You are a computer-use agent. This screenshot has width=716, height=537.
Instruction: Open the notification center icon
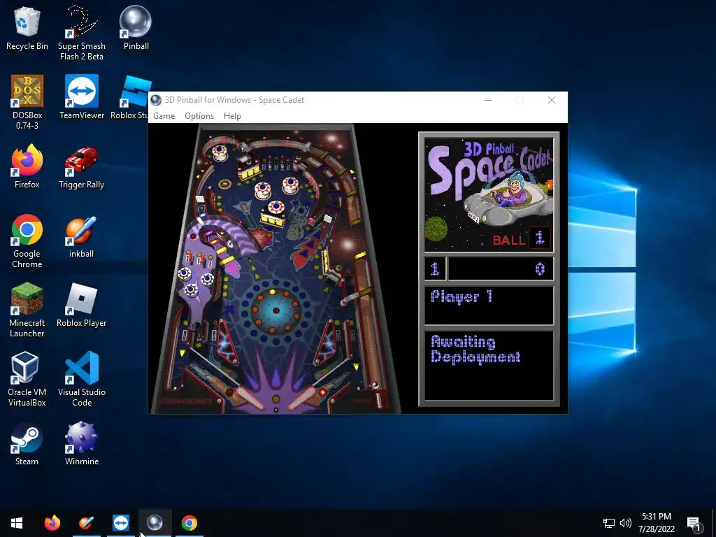click(694, 524)
